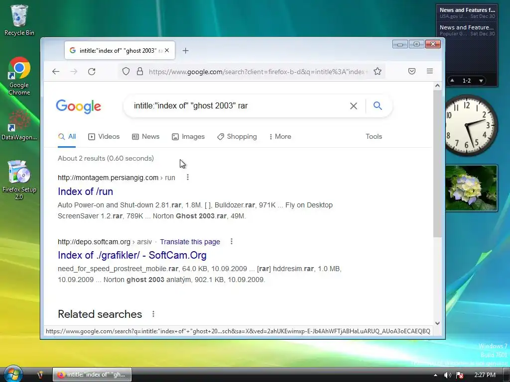Go to next feed headlines page

(x=481, y=81)
